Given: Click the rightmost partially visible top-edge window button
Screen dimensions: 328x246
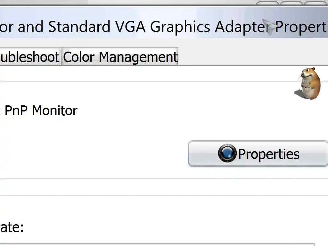Looking at the screenshot, I should tap(316, 2).
